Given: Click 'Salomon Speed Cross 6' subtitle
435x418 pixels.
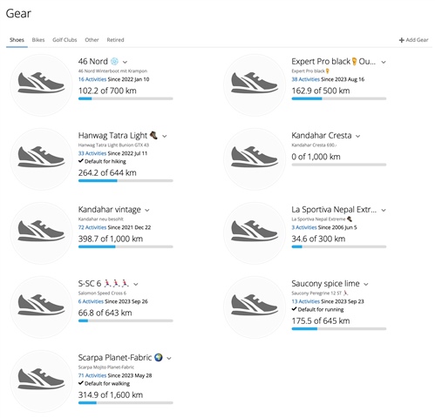Looking at the screenshot, I should [x=102, y=293].
